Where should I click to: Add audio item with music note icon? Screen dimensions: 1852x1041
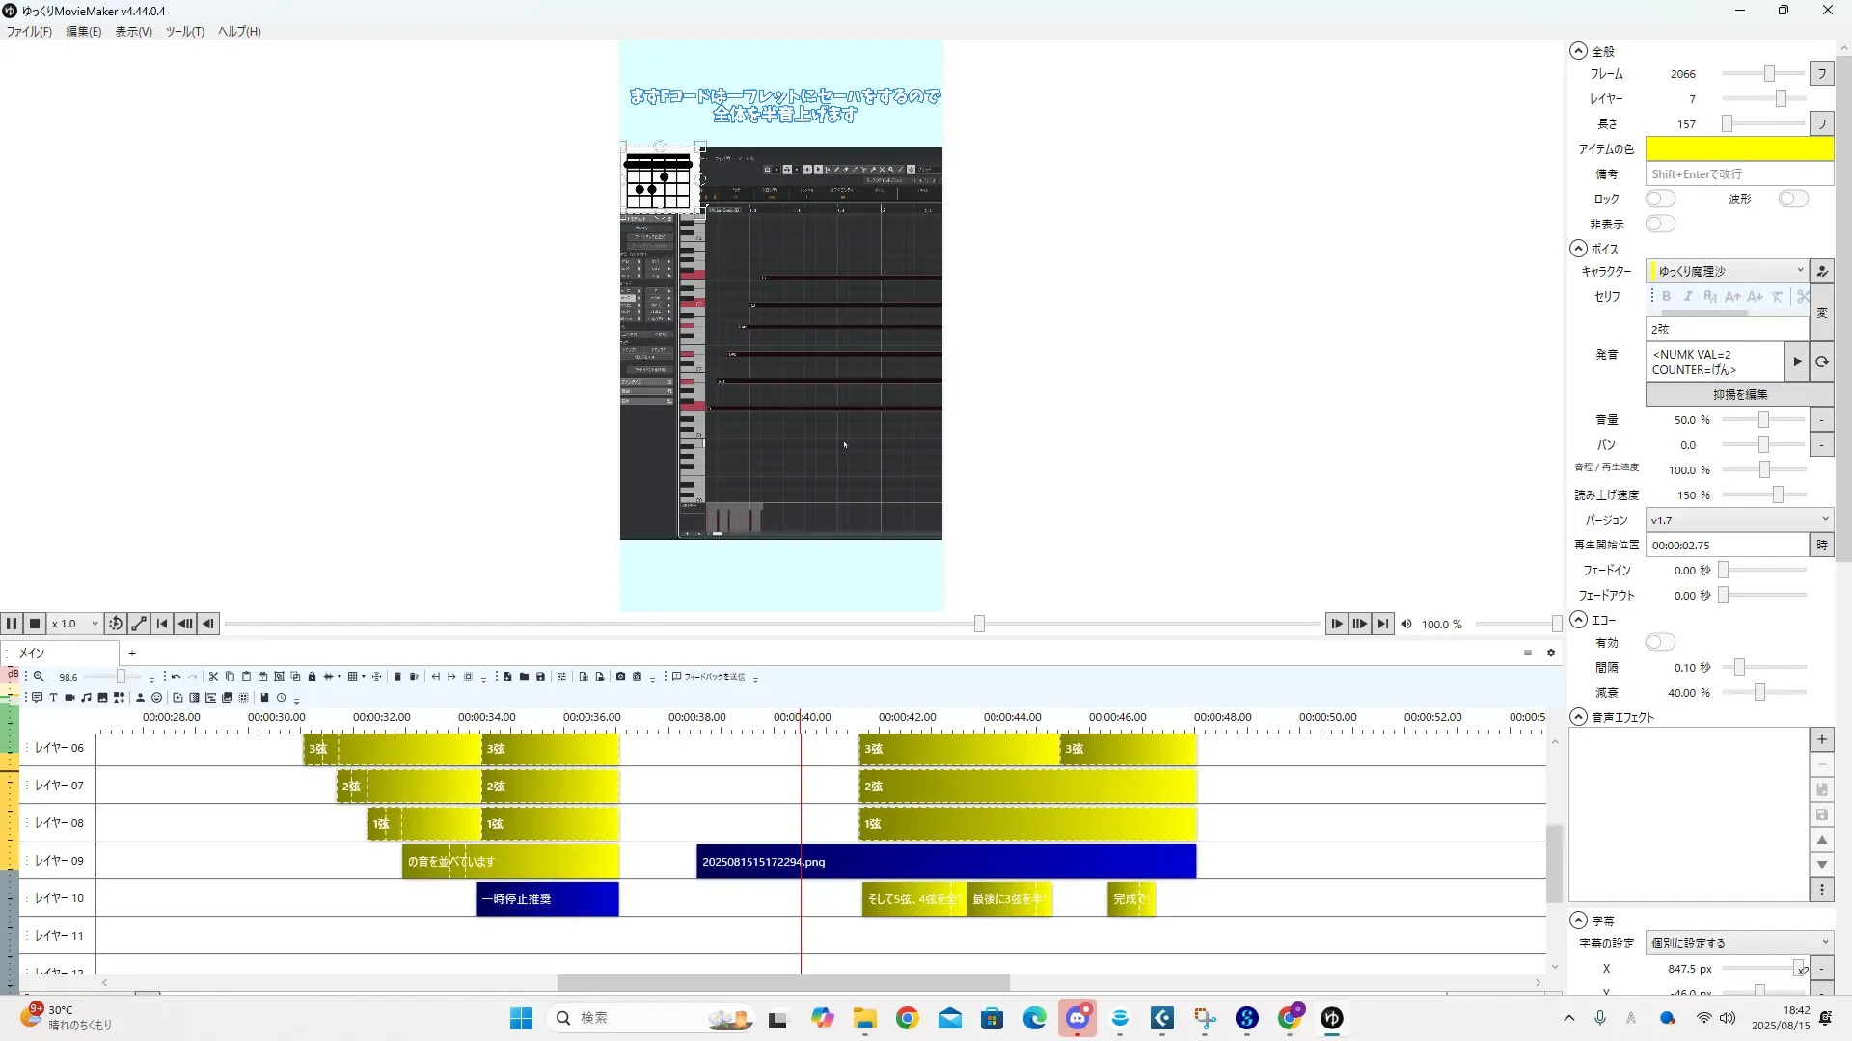click(86, 698)
